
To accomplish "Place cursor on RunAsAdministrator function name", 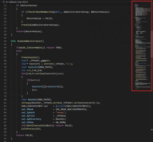I will [29, 41].
